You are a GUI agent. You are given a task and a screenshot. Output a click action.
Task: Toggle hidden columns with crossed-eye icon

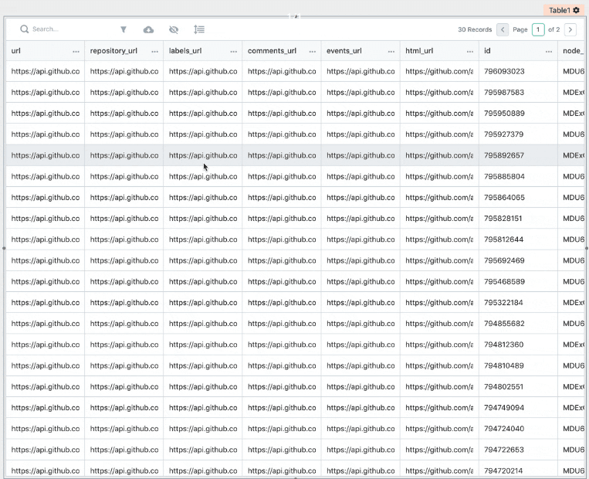(x=174, y=29)
